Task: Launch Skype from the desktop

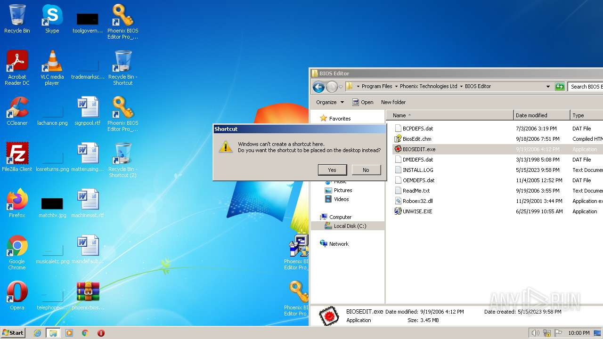Action: coord(52,19)
